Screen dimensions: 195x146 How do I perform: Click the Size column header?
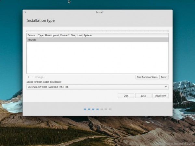73,35
